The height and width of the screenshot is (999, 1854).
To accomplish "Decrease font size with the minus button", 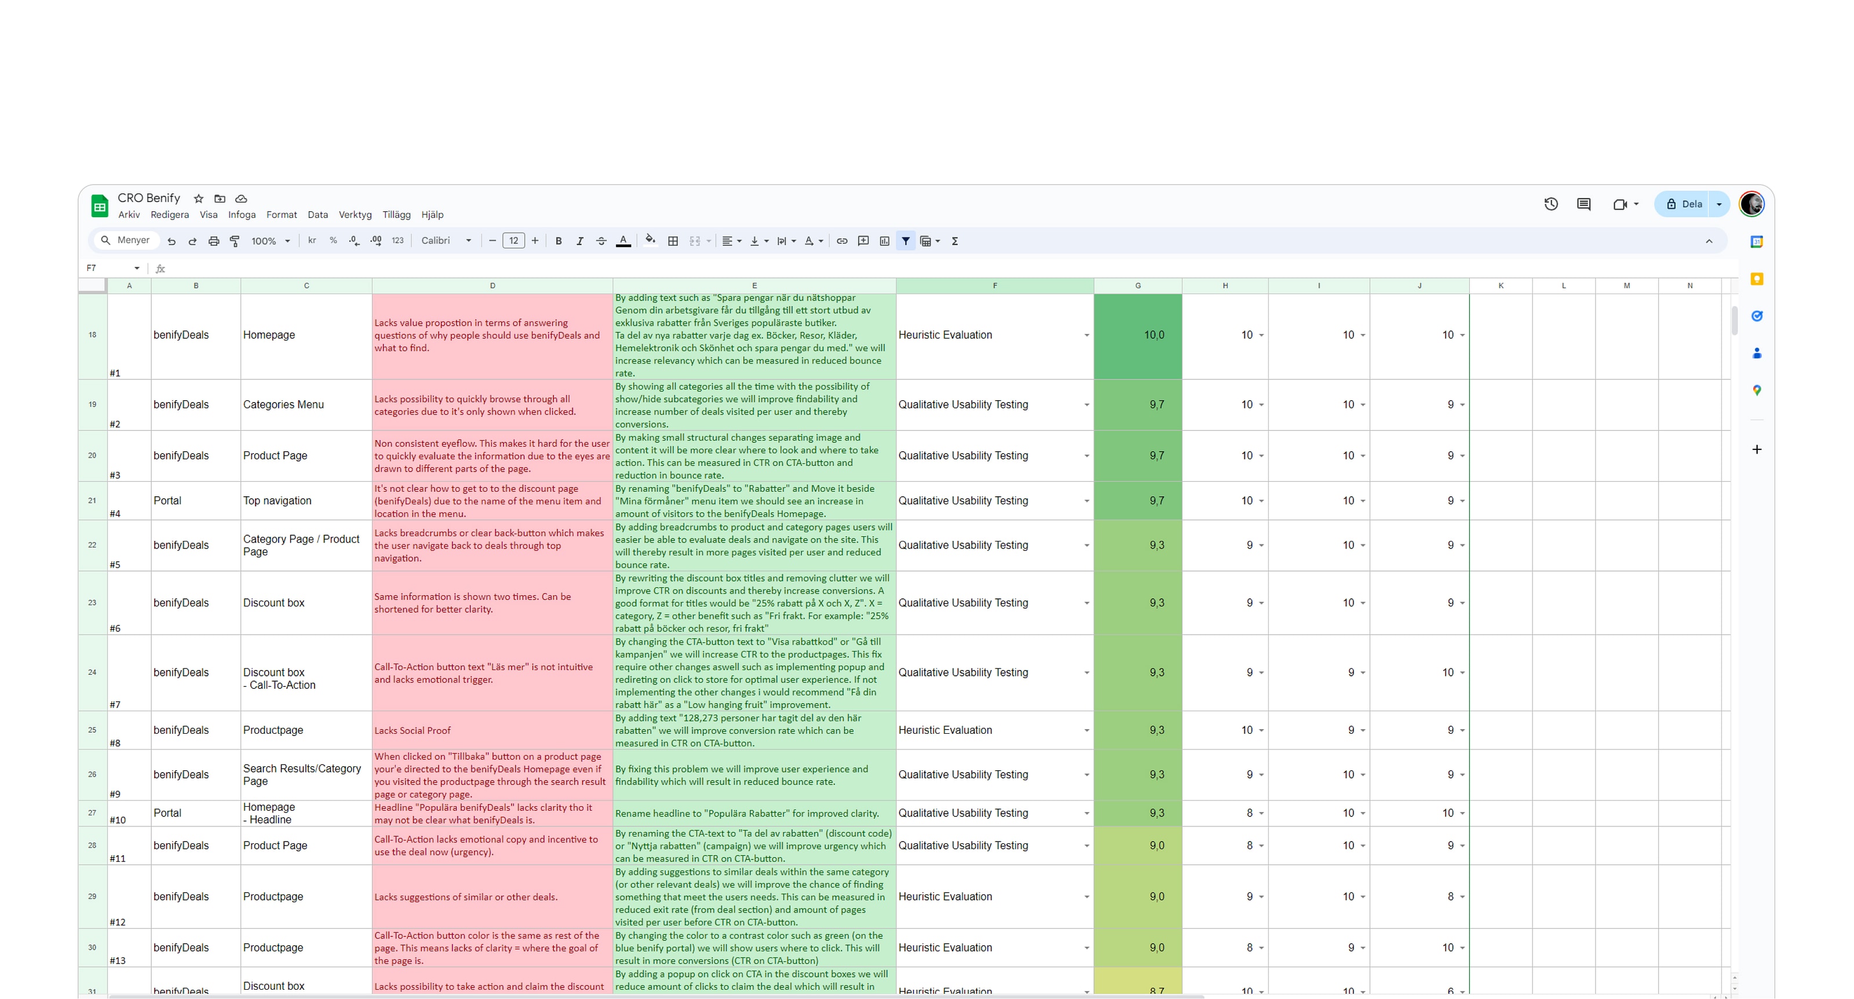I will tap(492, 241).
